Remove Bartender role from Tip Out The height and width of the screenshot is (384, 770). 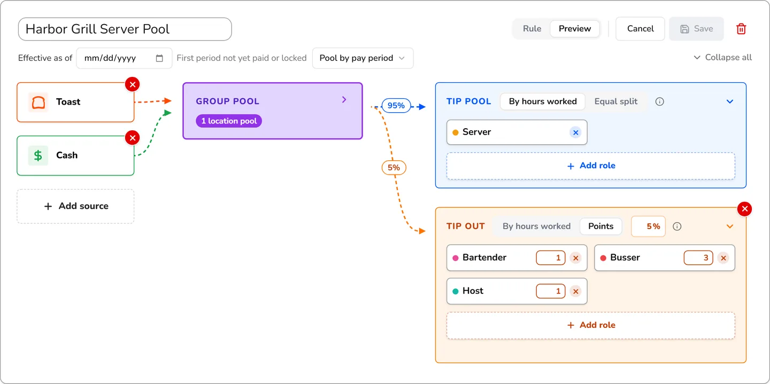[x=575, y=258]
